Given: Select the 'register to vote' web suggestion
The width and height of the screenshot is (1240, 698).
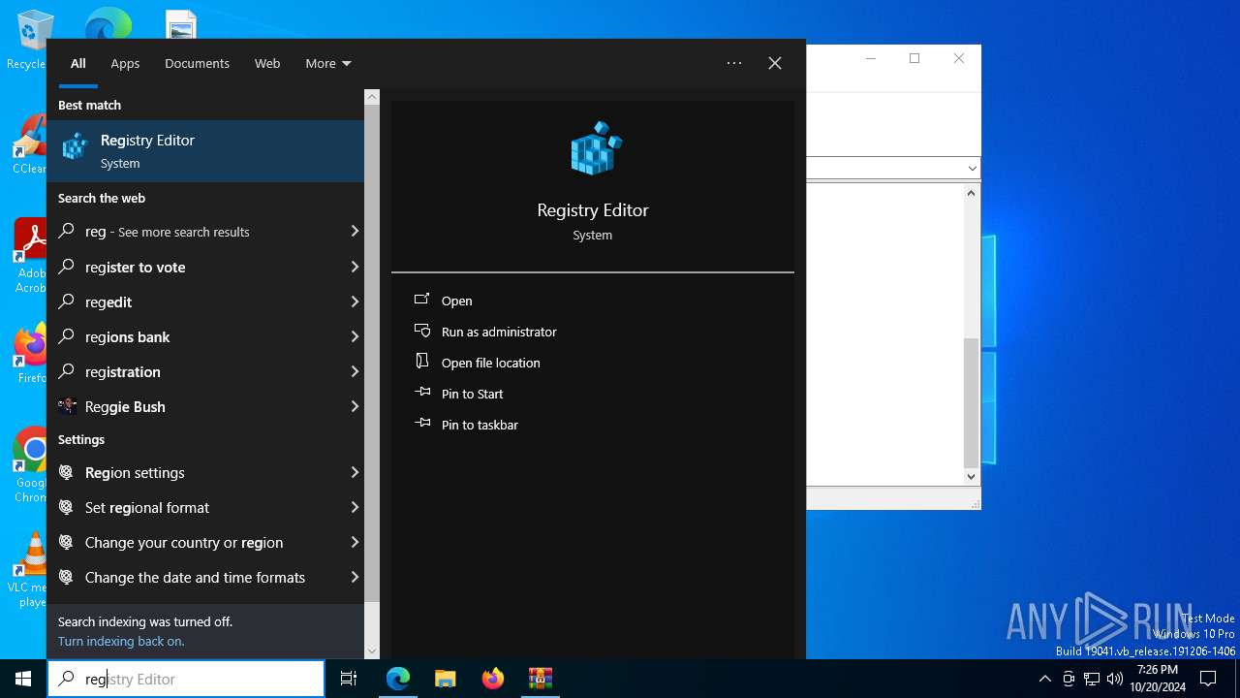Looking at the screenshot, I should [205, 267].
